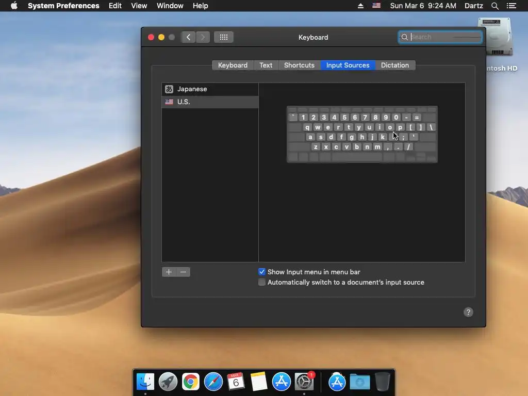528x396 pixels.
Task: Click the keyboard layout preview
Action: point(362,134)
